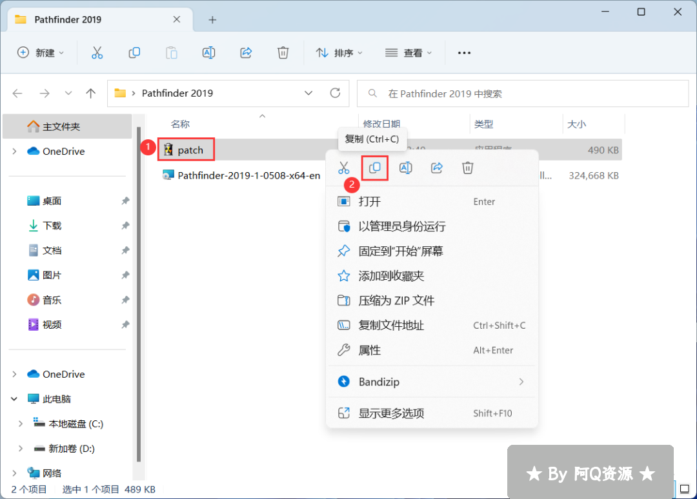Expand the lower OneDrive tree node
This screenshot has width=697, height=499.
tap(15, 374)
